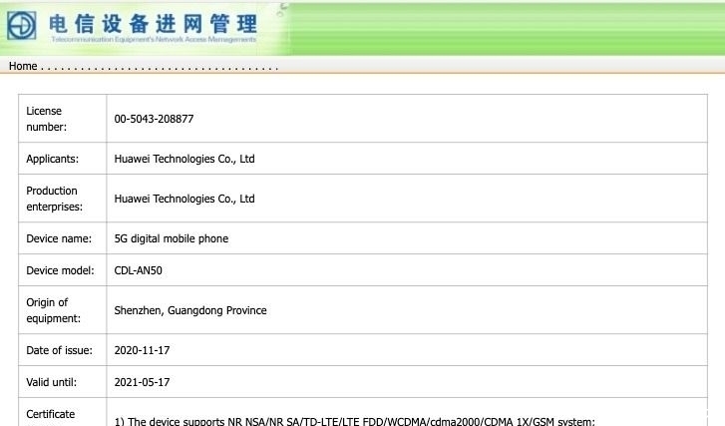Click the Date of issue label
Image resolution: width=725 pixels, height=426 pixels.
[x=59, y=350]
